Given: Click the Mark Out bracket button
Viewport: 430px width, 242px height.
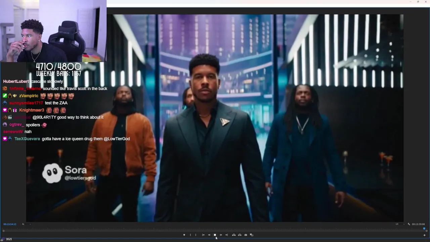Looking at the screenshot, I should pyautogui.click(x=196, y=235).
